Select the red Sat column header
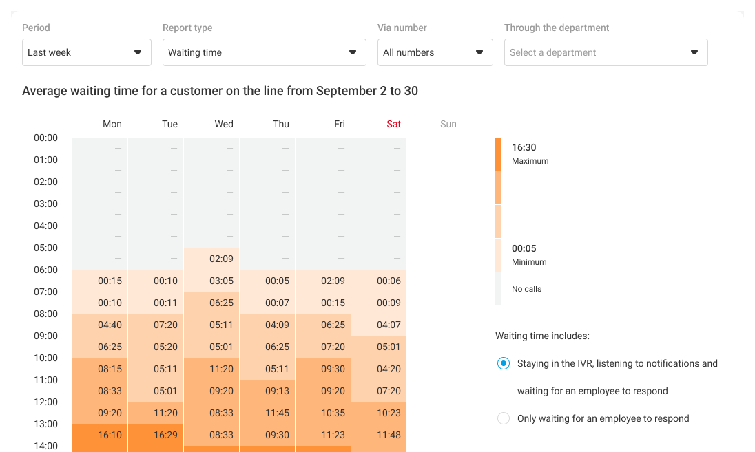The height and width of the screenshot is (452, 755). pyautogui.click(x=393, y=124)
